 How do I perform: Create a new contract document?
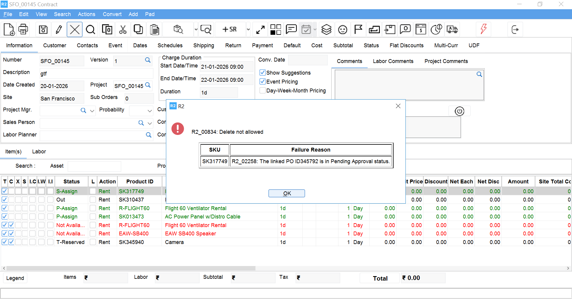point(8,29)
